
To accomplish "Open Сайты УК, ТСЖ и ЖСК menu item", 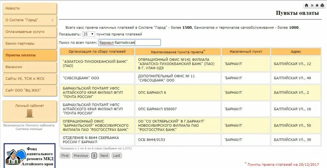I will point(30,79).
